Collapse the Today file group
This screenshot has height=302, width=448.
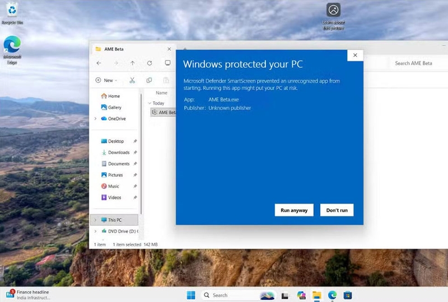tap(150, 103)
